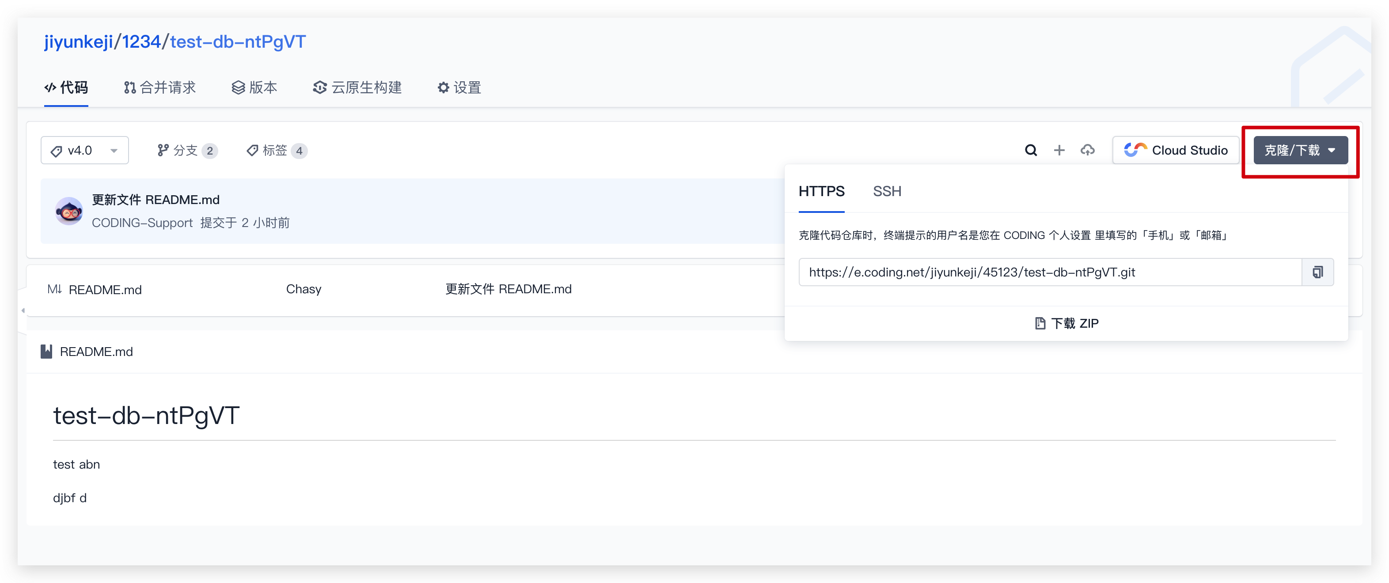Image resolution: width=1389 pixels, height=583 pixels.
Task: Click the tag icon beside 标签
Action: click(252, 150)
